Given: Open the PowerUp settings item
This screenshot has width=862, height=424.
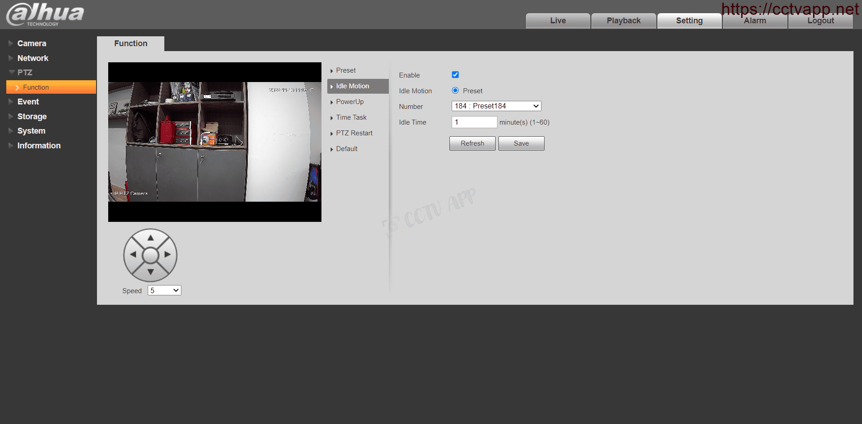Looking at the screenshot, I should coord(350,102).
